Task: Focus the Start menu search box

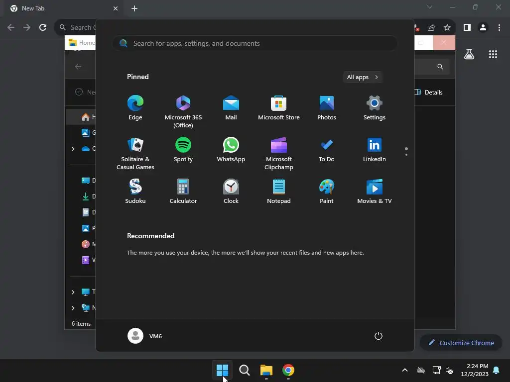Action: pos(255,44)
